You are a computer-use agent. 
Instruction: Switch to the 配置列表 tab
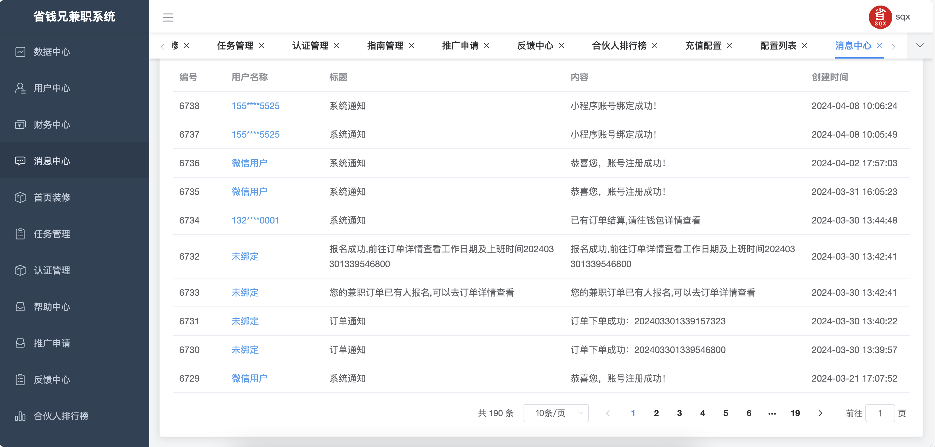(778, 46)
